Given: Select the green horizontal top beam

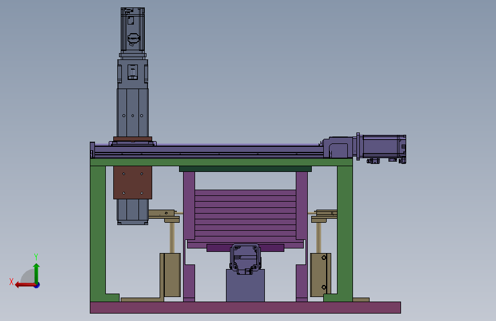Looking at the screenshot, I should 221,162.
